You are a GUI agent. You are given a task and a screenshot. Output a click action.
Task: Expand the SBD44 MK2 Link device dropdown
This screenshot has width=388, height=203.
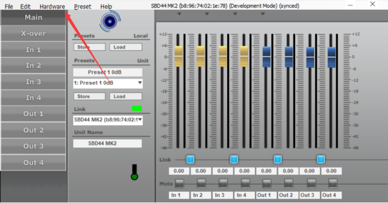[108, 120]
